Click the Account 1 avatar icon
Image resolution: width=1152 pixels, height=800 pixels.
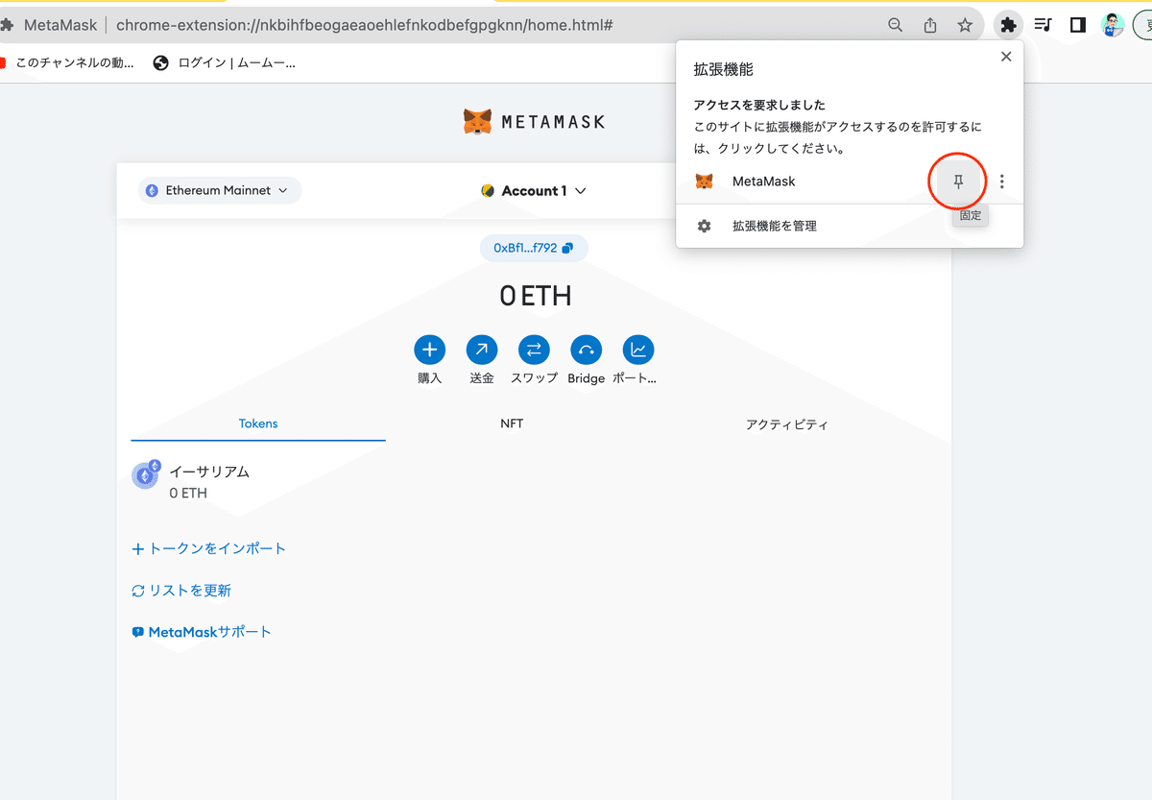(x=488, y=190)
